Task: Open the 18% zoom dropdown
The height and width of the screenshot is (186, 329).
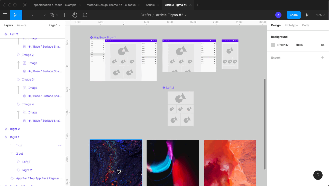Action: click(x=320, y=15)
